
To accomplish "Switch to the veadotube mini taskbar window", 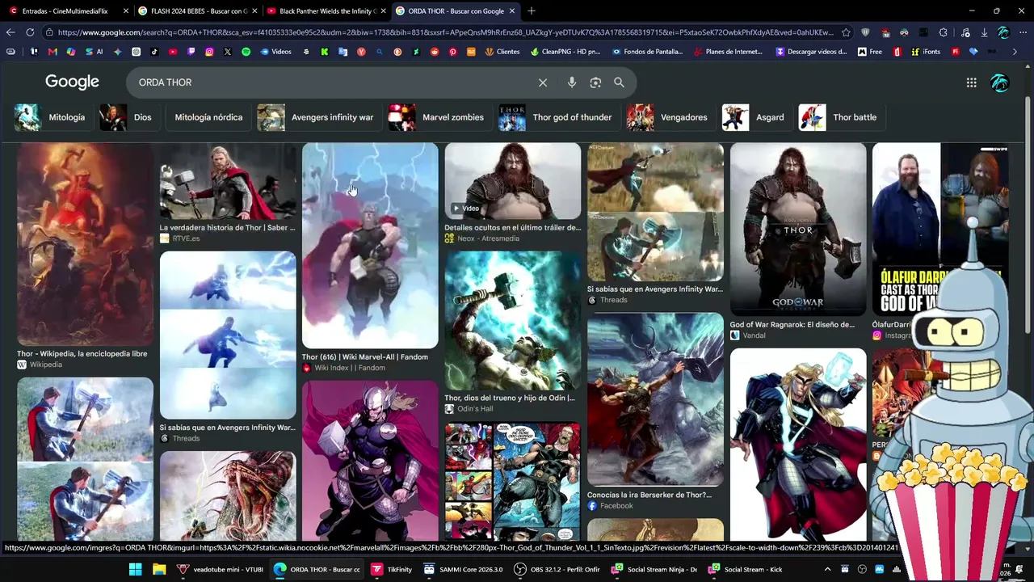I will coord(221,569).
